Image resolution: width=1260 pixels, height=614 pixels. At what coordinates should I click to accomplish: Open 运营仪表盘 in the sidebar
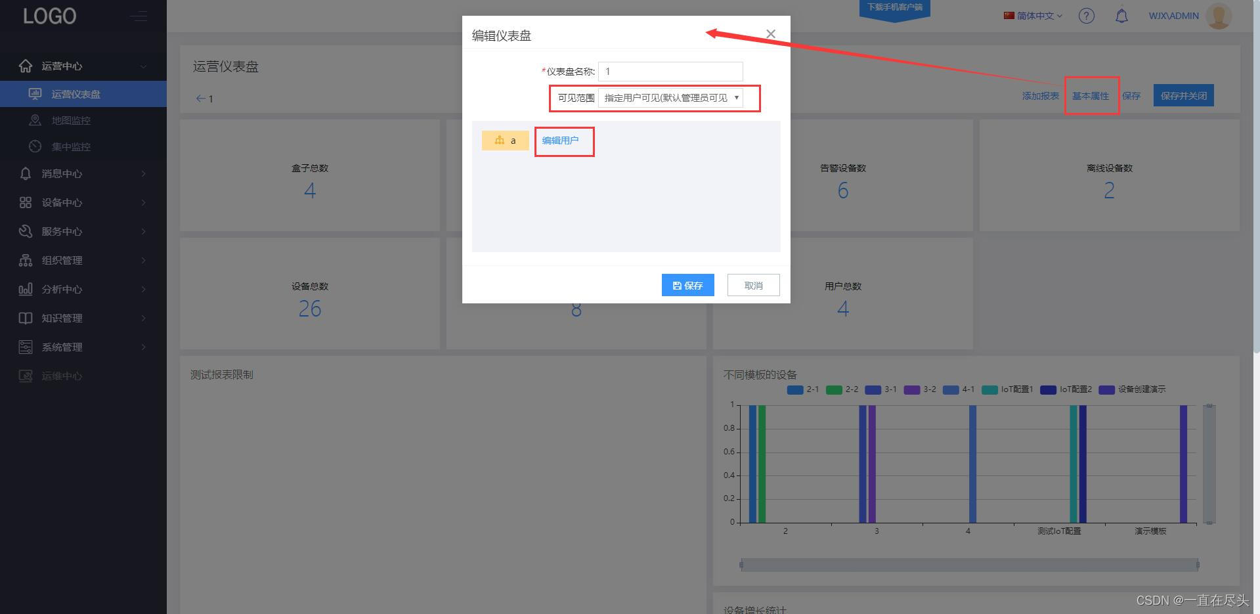[83, 94]
